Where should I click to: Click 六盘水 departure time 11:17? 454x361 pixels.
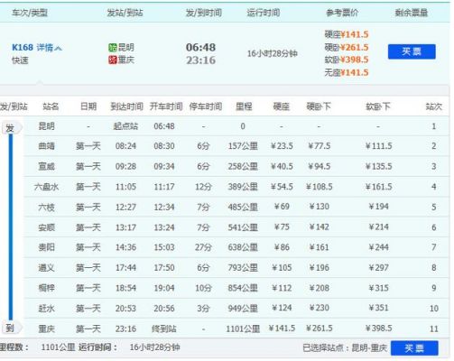[x=164, y=187]
